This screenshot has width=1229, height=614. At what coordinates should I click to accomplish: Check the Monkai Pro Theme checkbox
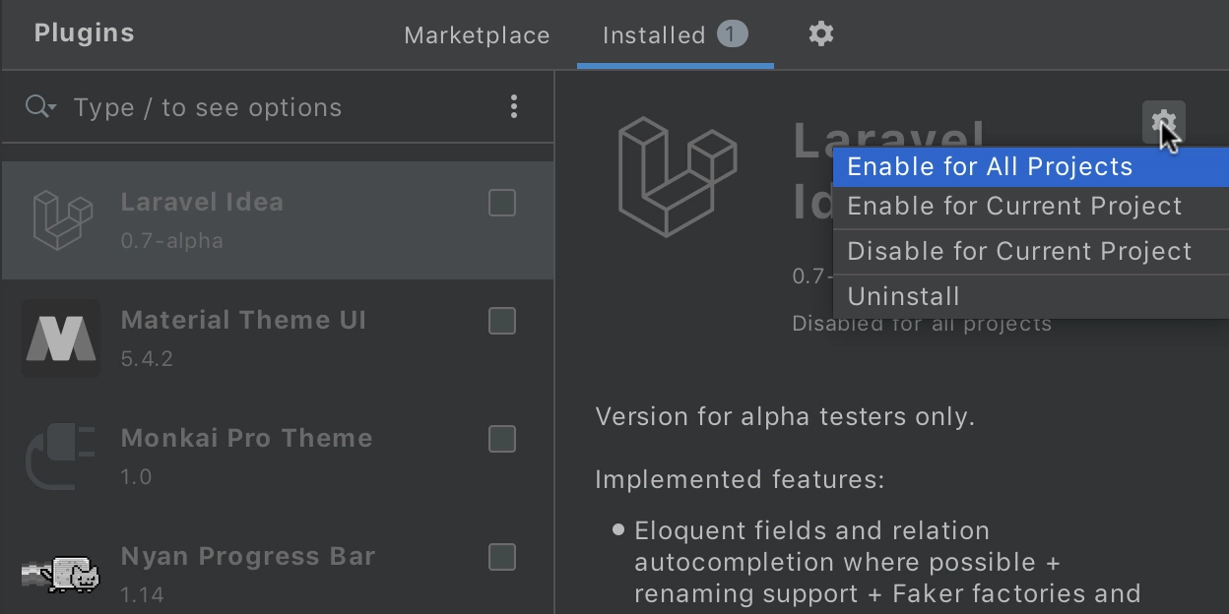coord(502,439)
